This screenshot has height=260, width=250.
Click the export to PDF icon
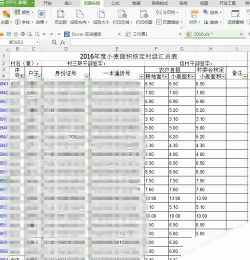[x=16, y=34]
